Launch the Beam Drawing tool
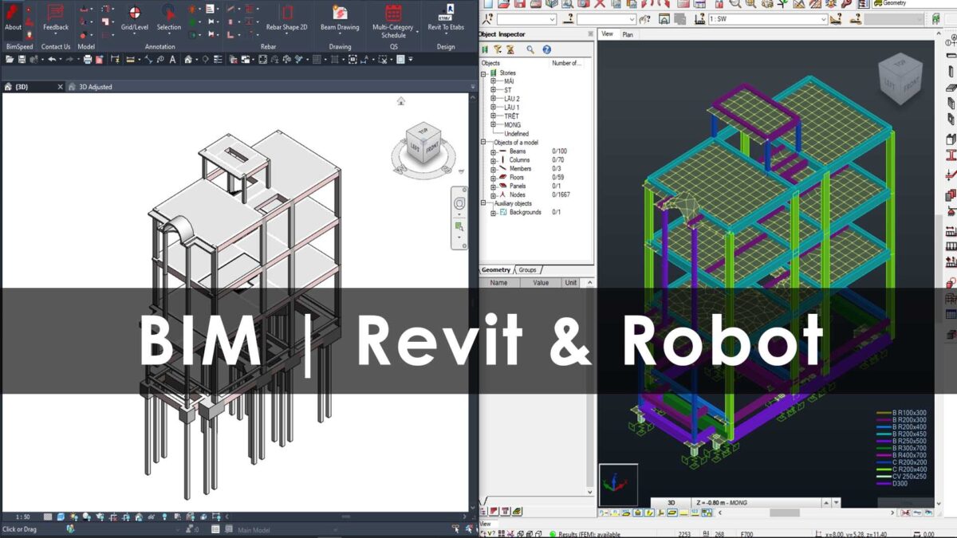The width and height of the screenshot is (957, 538). click(340, 19)
